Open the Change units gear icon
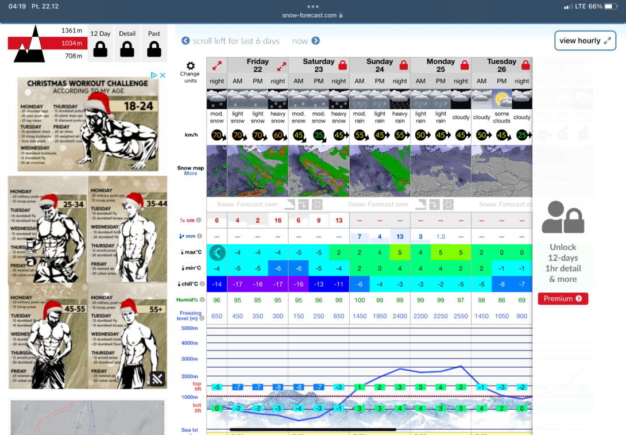 [191, 66]
